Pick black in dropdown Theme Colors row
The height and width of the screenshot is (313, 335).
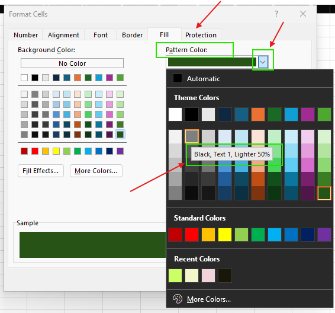(192, 114)
